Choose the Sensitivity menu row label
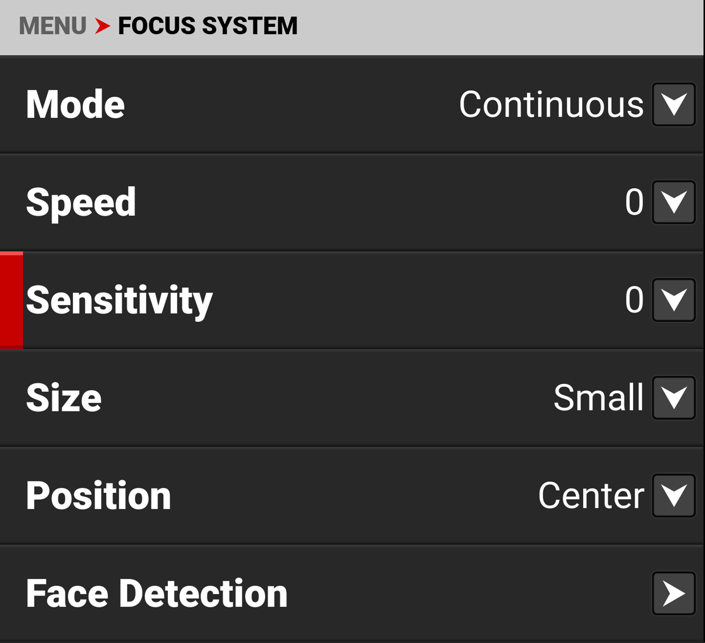705x643 pixels. (119, 301)
